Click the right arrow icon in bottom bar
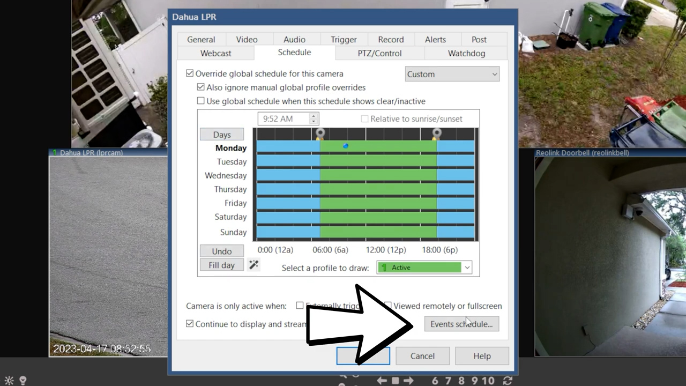 tap(408, 381)
